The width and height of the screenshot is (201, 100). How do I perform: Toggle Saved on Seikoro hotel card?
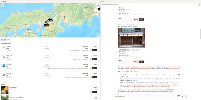click(x=136, y=20)
